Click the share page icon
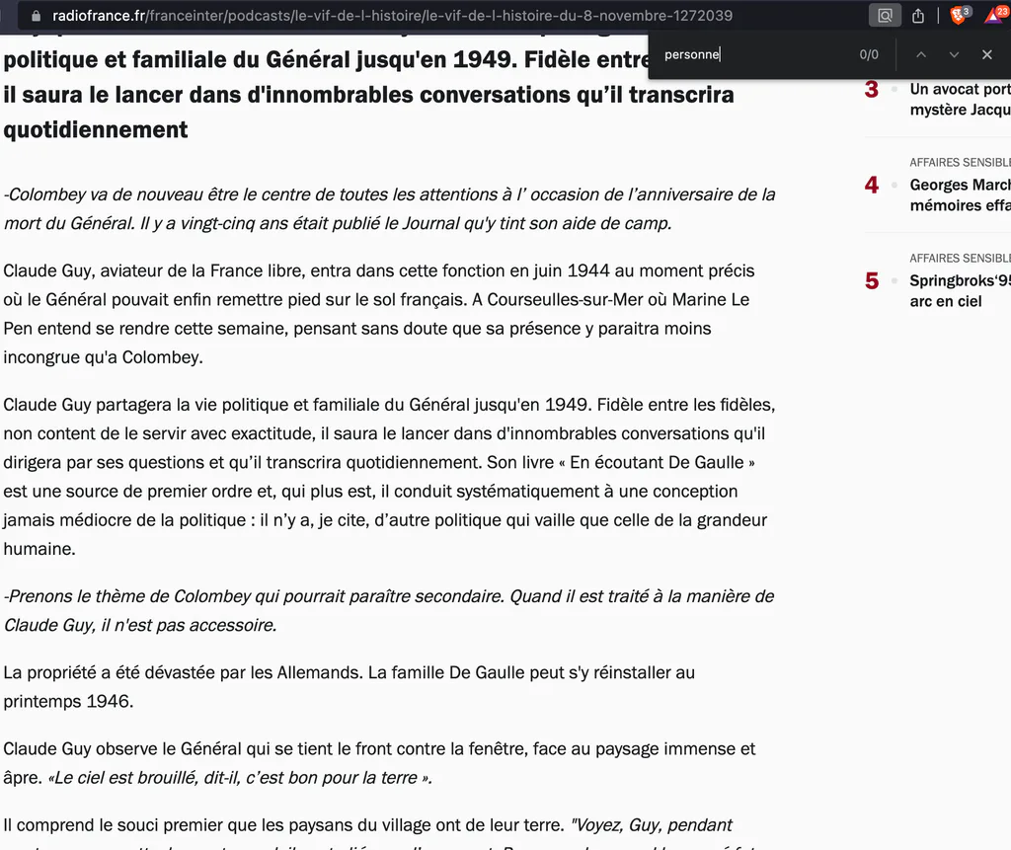The height and width of the screenshot is (850, 1011). [x=918, y=16]
